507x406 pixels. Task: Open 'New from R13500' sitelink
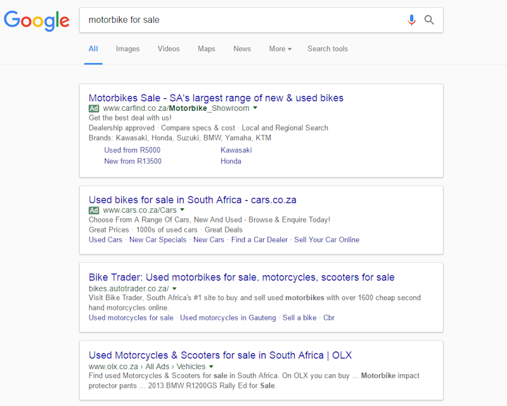[x=132, y=161]
